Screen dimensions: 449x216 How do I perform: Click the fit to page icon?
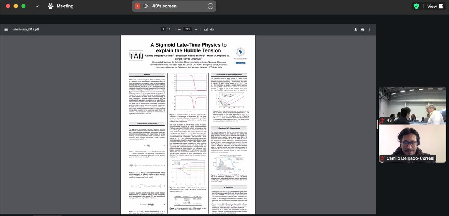pos(206,29)
